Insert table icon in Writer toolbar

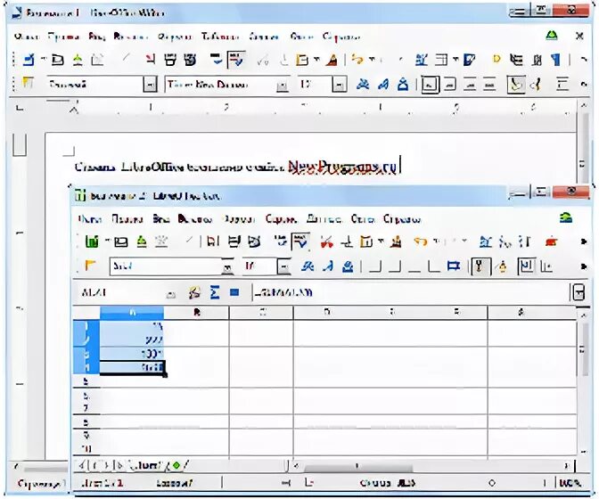441,60
